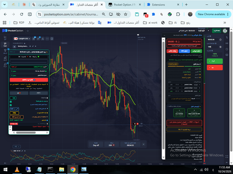Click the 70% yellow field in bot panel

tap(14, 113)
